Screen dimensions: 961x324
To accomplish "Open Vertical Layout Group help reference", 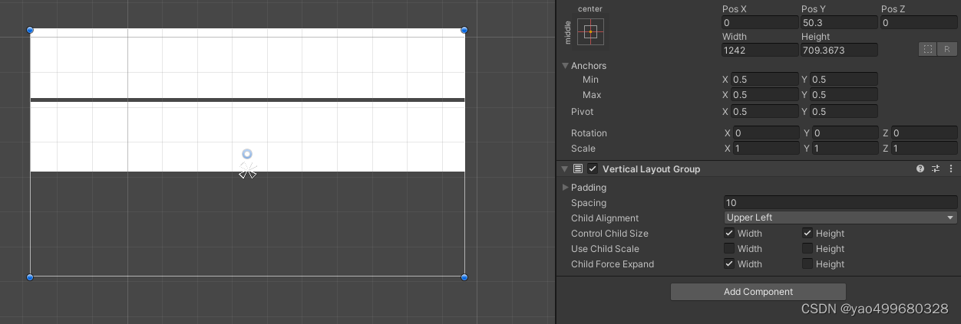I will (920, 169).
